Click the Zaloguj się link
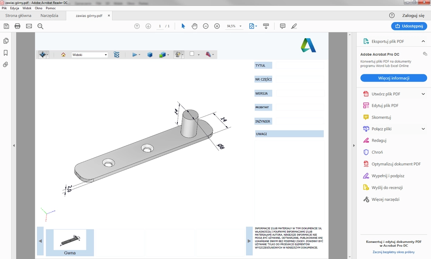This screenshot has height=259, width=431. coord(412,14)
